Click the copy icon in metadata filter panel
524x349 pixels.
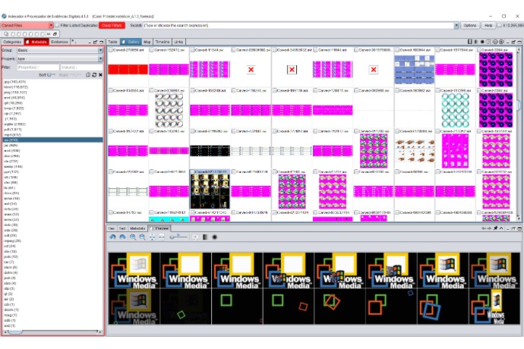click(x=88, y=75)
